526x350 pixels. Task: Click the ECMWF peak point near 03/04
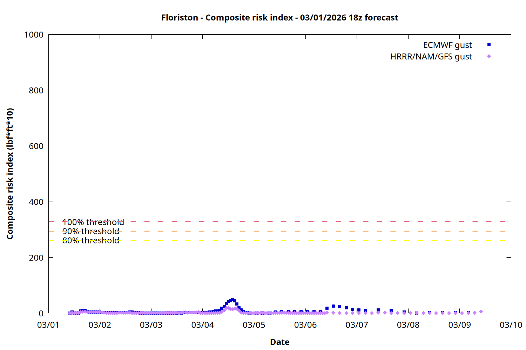pos(232,300)
